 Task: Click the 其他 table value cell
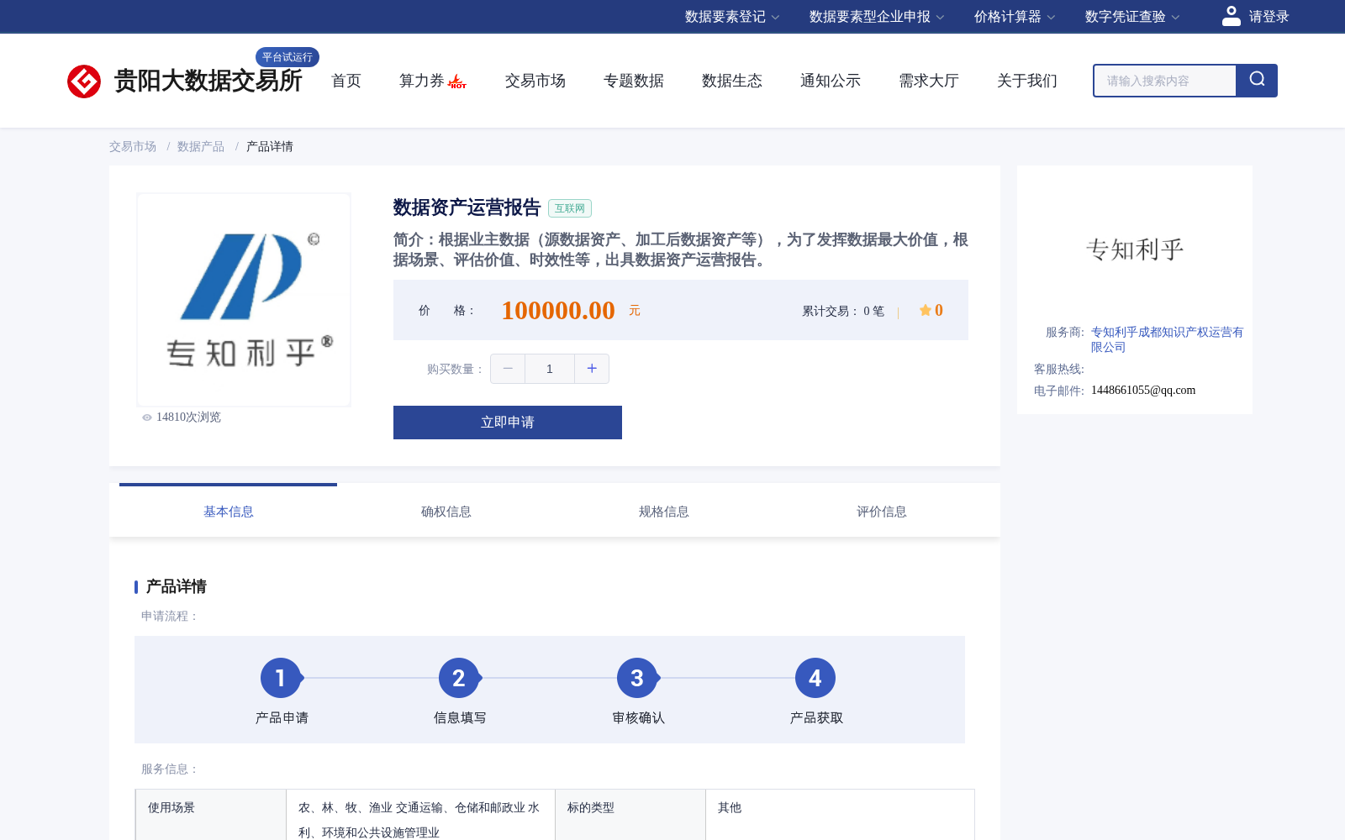pos(840,815)
